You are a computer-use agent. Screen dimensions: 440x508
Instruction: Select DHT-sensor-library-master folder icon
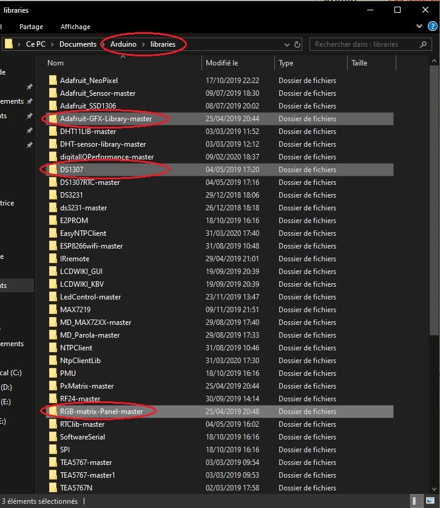point(53,144)
